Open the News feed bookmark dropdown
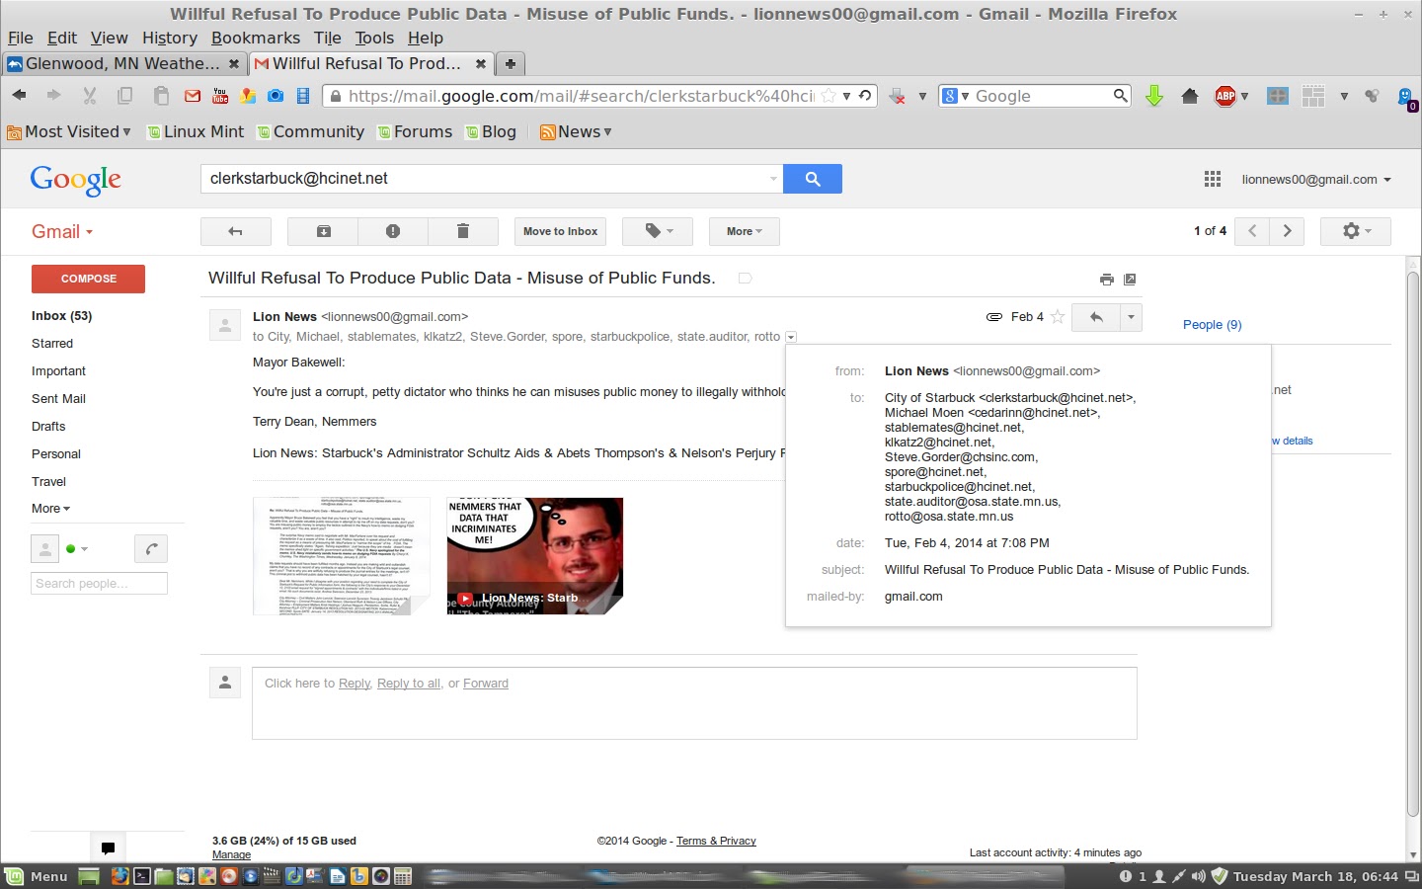This screenshot has width=1422, height=889. tap(576, 131)
